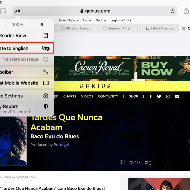The image size is (190, 190).
Task: Click the Website Settings gear icon
Action: [x=46, y=96]
